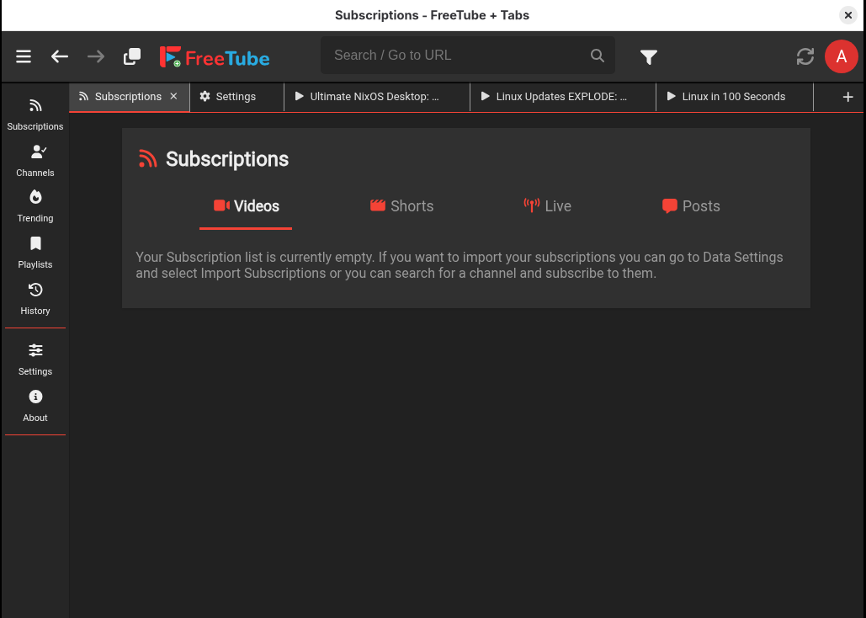Duplicate the current tab
The image size is (866, 618).
131,56
